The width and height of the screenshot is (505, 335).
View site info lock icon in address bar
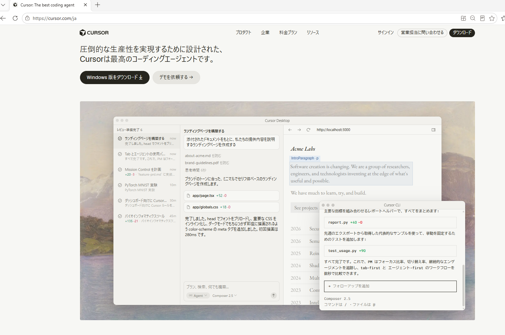[x=27, y=18]
